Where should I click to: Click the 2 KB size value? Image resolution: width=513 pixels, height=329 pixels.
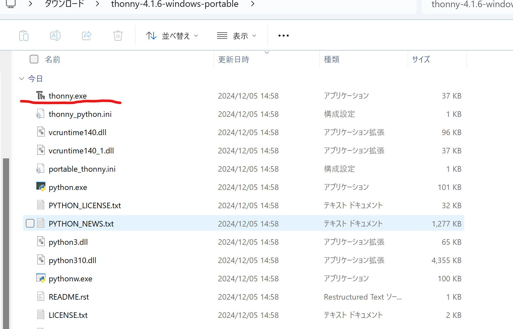point(454,315)
